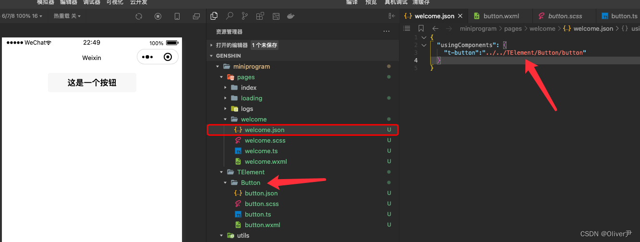Open button.json in the file tree

click(x=261, y=193)
